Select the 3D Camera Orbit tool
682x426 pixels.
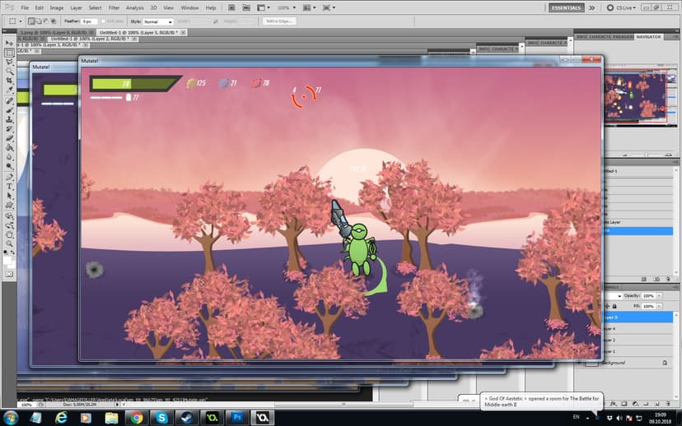pos(9,225)
